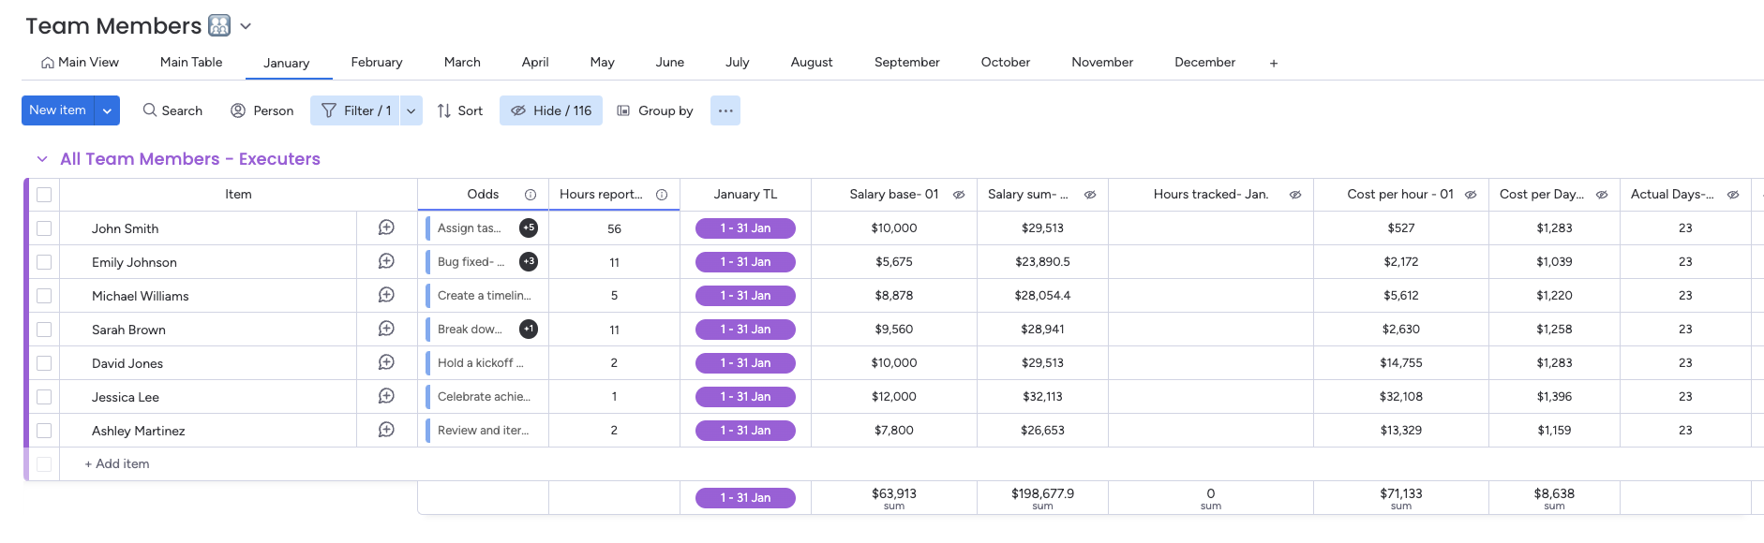Switch to the February tab
The width and height of the screenshot is (1764, 543).
tap(377, 63)
